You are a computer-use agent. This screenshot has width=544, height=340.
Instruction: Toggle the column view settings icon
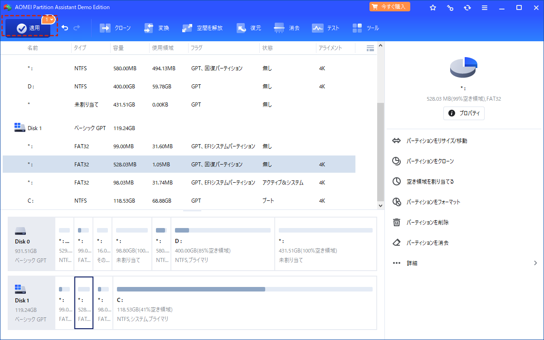point(370,48)
